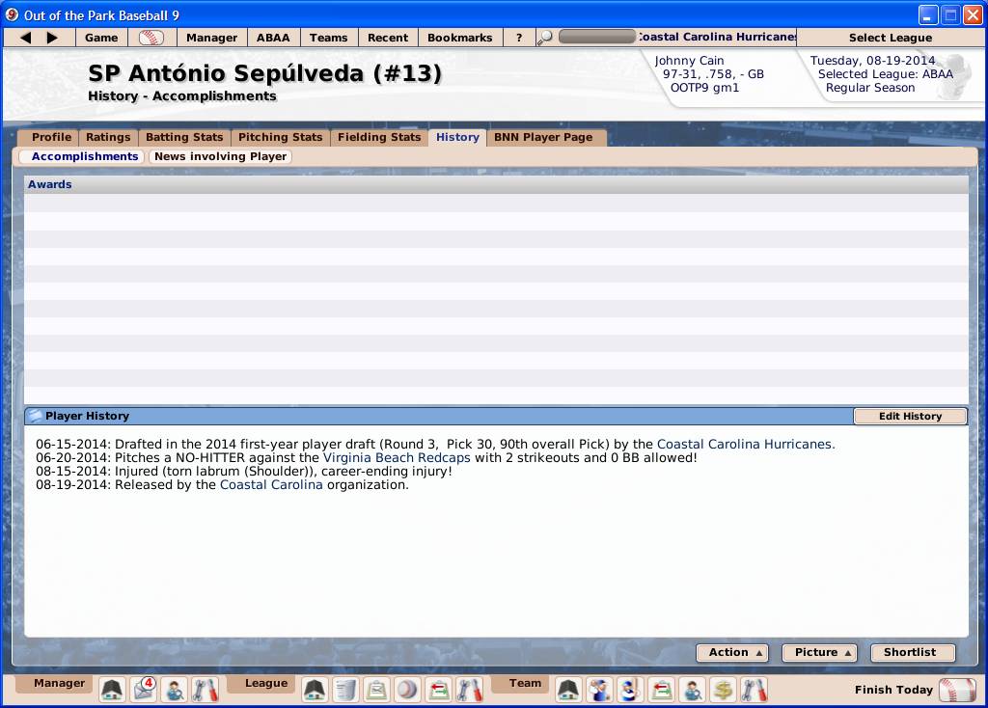
Task: Open the question mark help menu
Action: coord(519,38)
